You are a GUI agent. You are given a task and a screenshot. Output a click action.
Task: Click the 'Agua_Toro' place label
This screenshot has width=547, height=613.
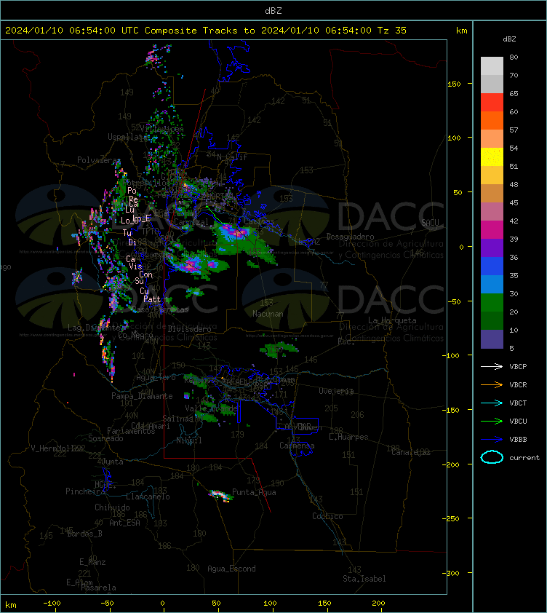(156, 377)
